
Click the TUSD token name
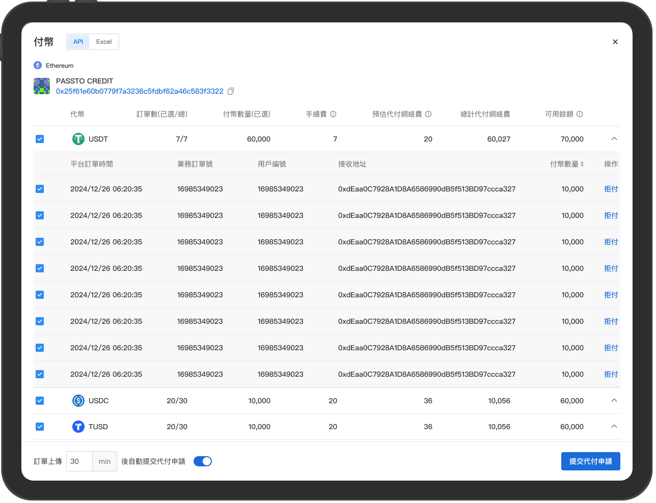pos(98,427)
